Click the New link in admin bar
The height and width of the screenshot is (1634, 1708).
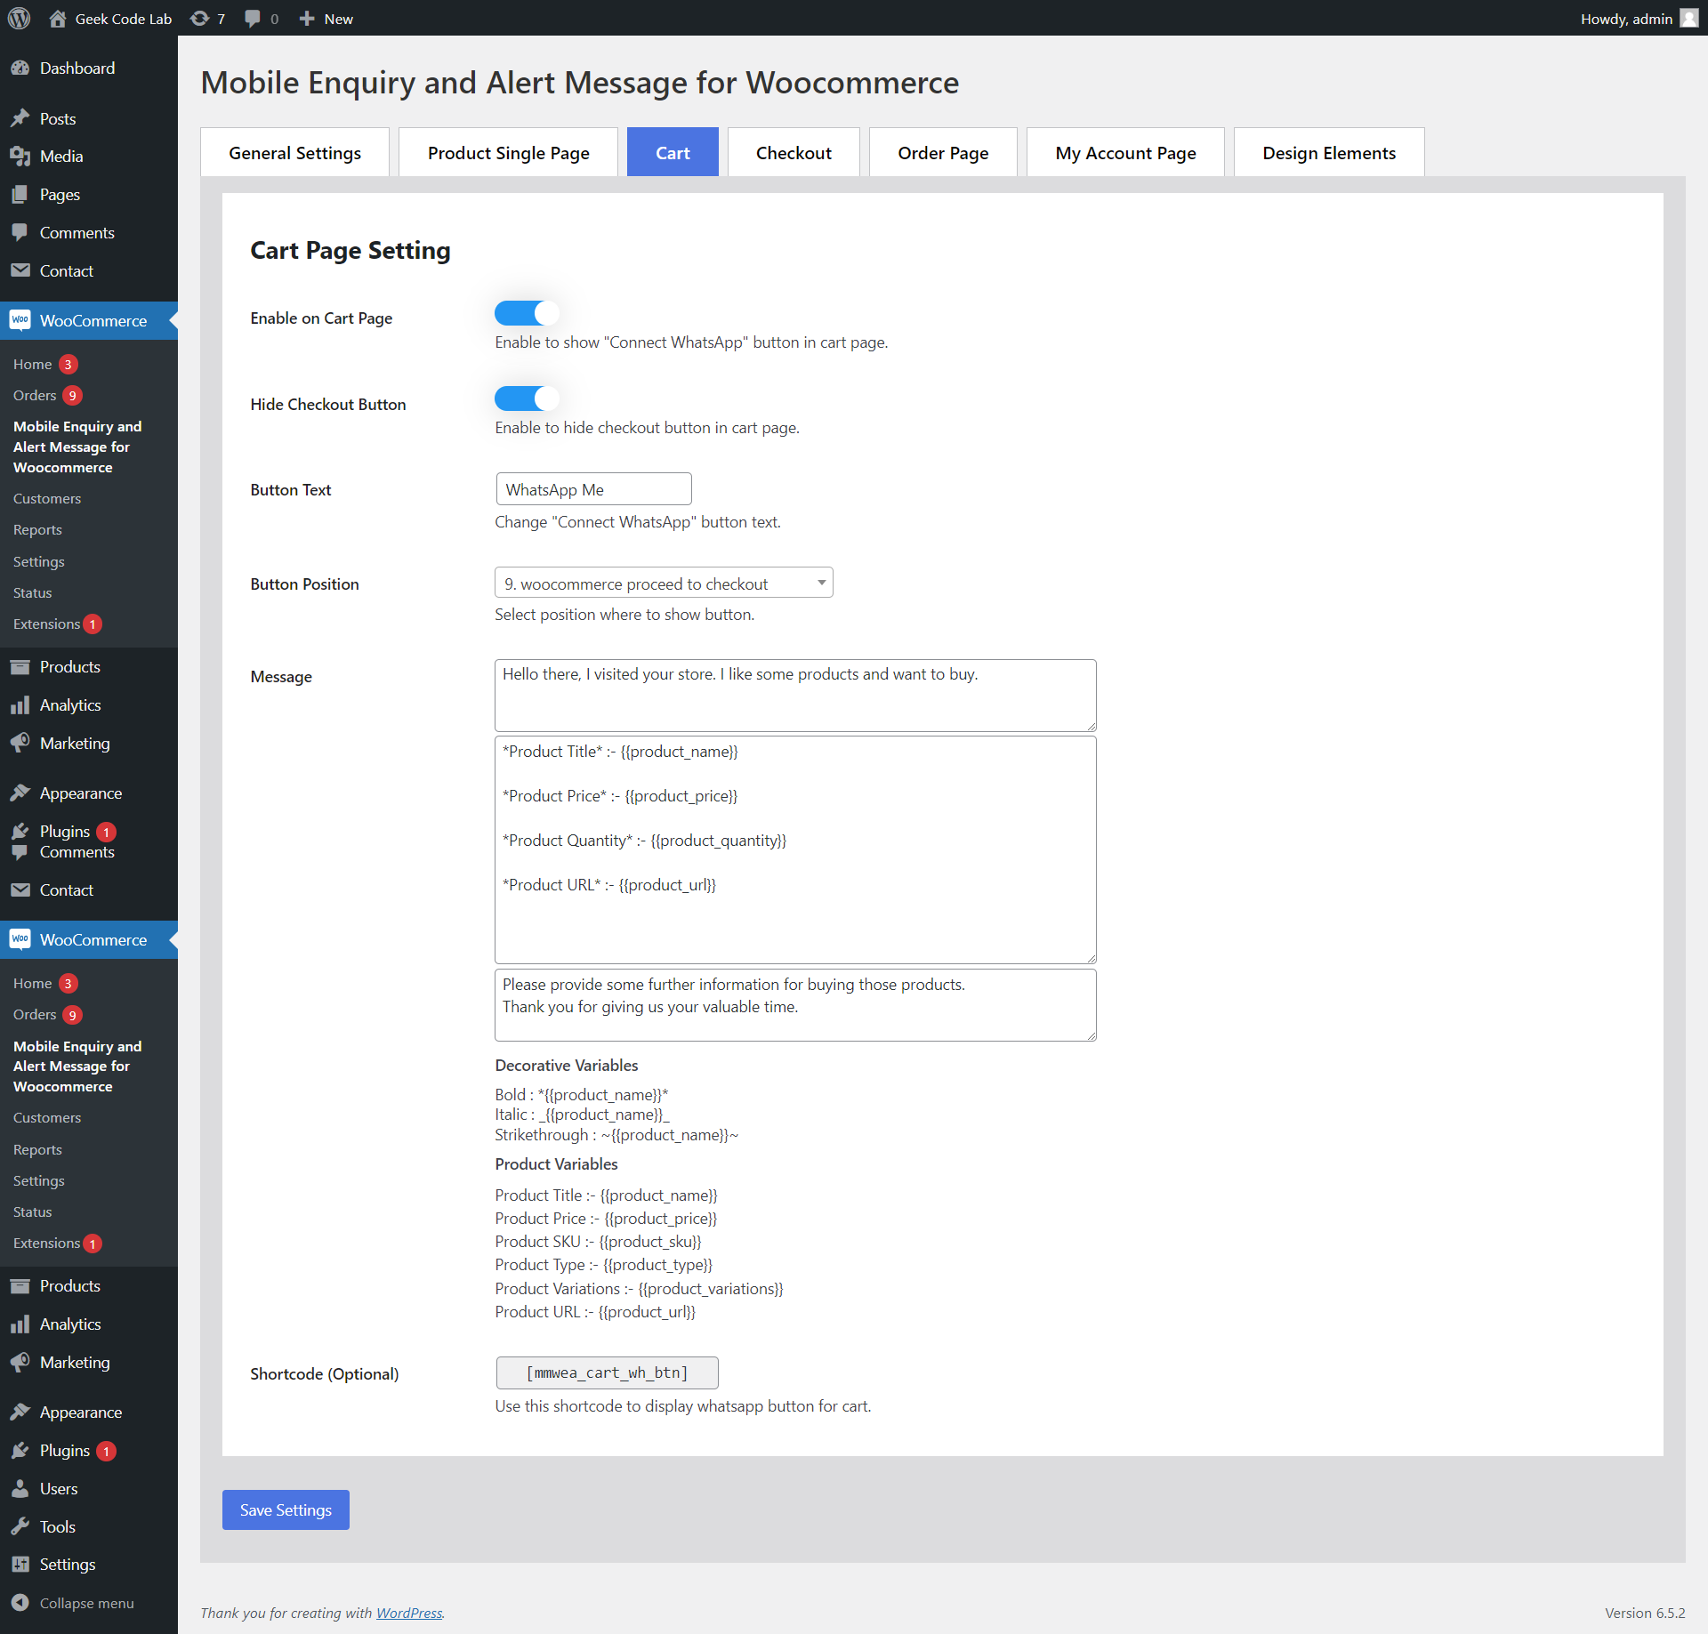[x=338, y=19]
